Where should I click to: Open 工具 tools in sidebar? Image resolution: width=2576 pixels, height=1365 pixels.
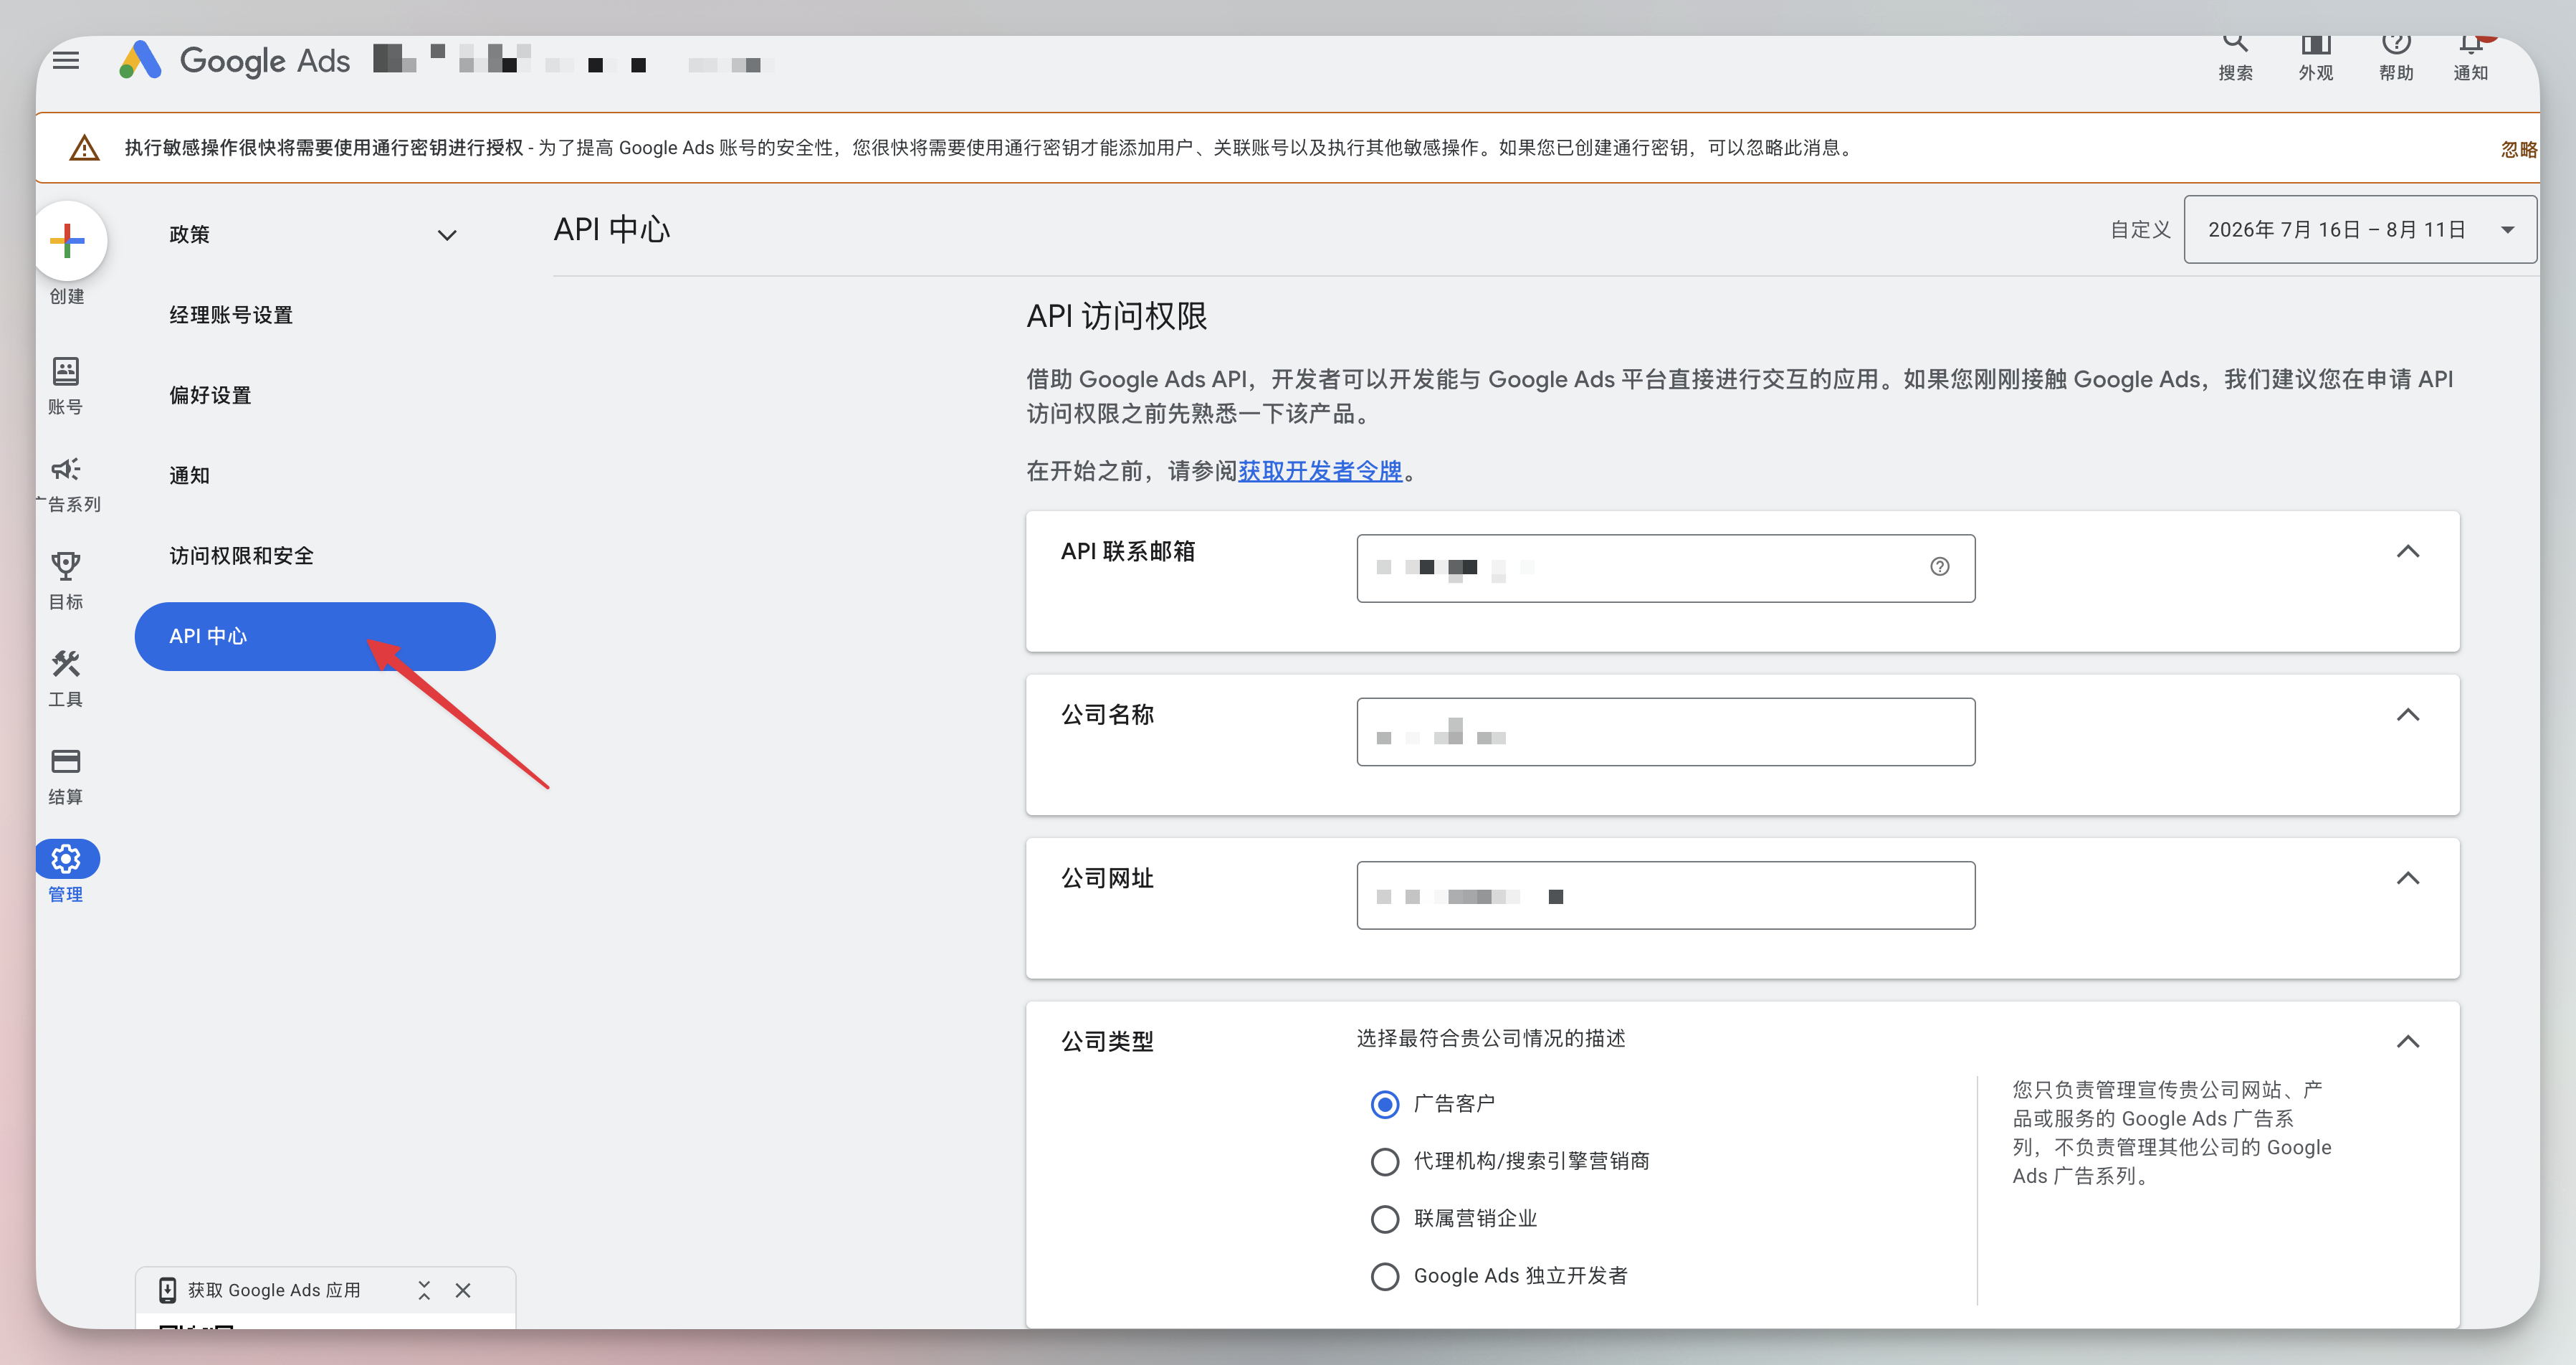coord(66,678)
